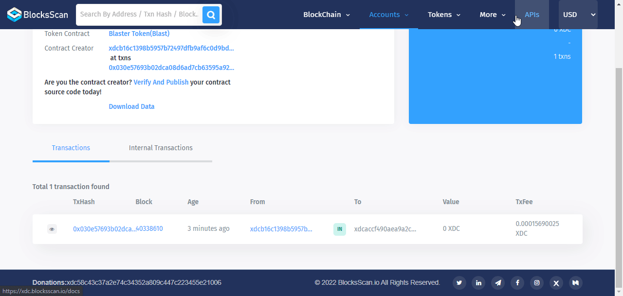Open contract creator address xdcb16c1398b5957b72497...
This screenshot has height=296, width=623.
coord(171,49)
